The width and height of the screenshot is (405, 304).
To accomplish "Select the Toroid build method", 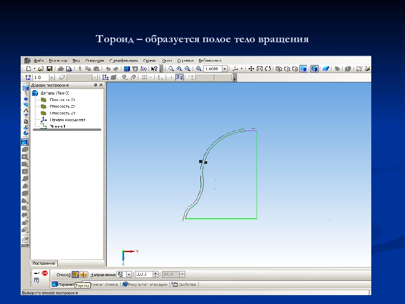I will [x=75, y=274].
